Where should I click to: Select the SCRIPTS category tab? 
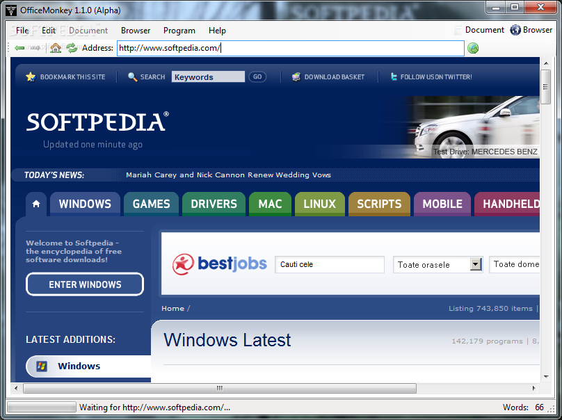pyautogui.click(x=379, y=204)
